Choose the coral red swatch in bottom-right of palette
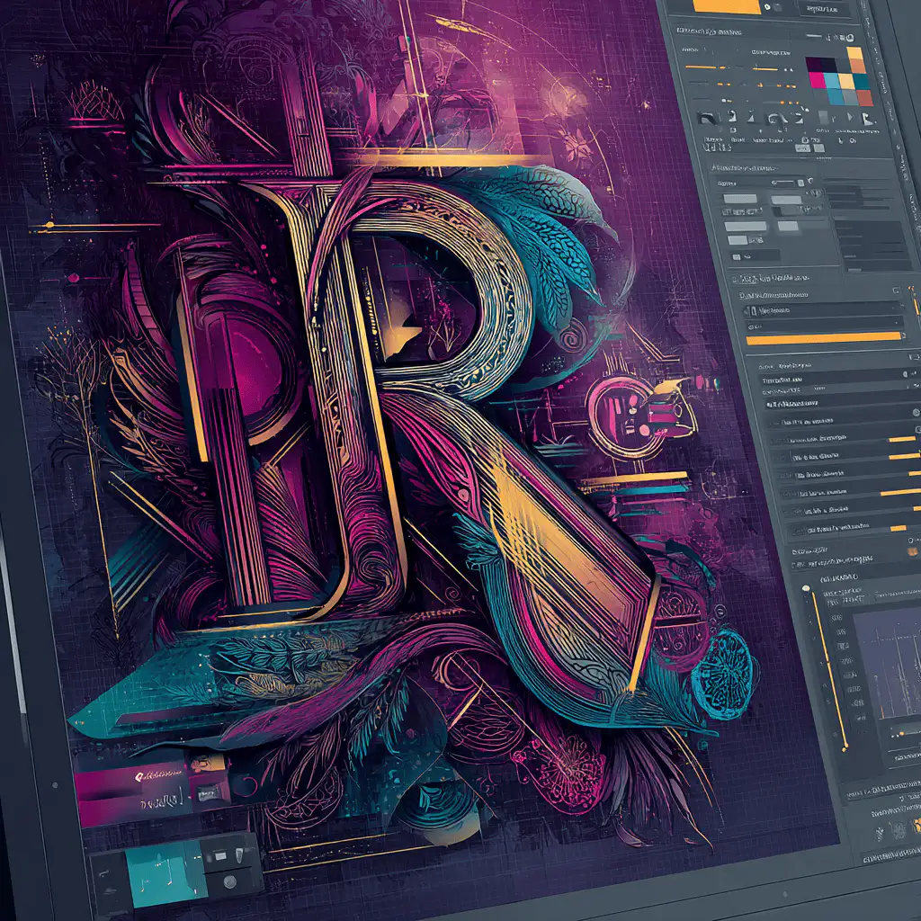Screen dimensions: 921x921 (865, 97)
